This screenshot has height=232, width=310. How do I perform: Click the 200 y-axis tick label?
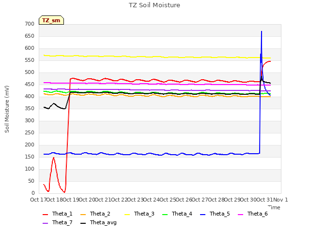click(x=30, y=145)
